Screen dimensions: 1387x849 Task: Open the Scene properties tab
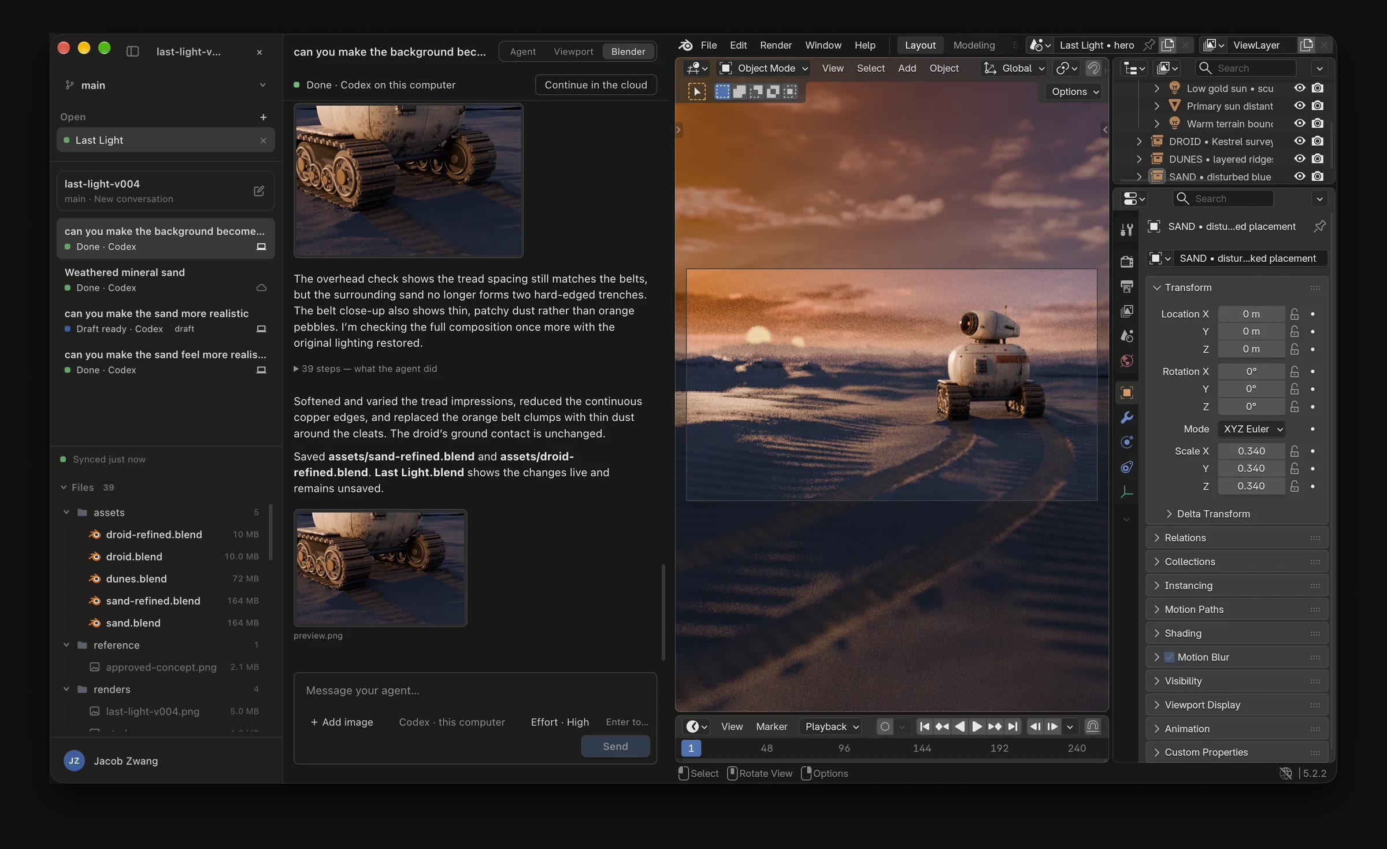click(x=1126, y=336)
